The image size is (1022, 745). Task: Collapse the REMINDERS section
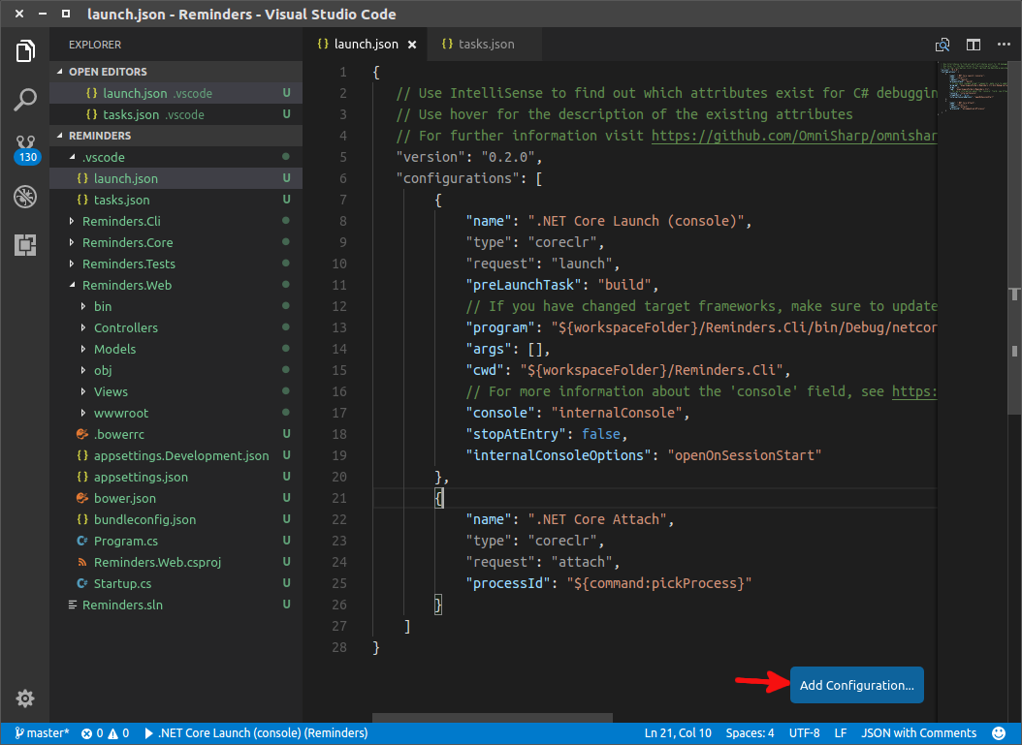point(176,136)
